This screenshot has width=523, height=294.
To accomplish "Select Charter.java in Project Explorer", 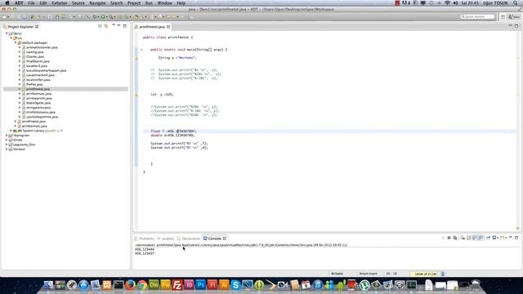I will [x=35, y=56].
